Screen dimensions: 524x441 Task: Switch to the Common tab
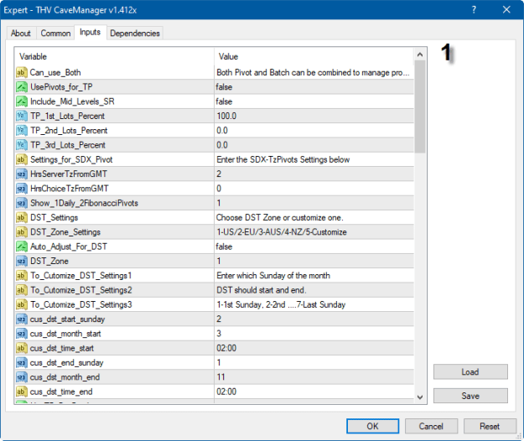click(55, 33)
